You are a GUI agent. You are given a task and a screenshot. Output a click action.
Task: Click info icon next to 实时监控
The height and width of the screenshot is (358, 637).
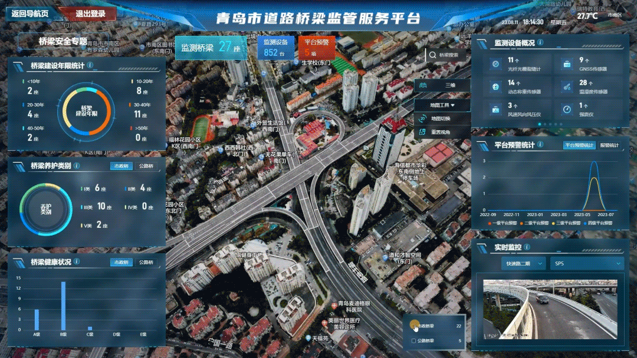[x=528, y=246]
